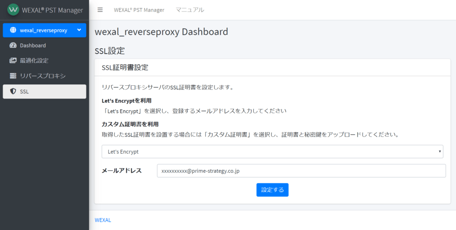The height and width of the screenshot is (230, 456).
Task: Click the SSL shield icon
Action: tap(13, 91)
